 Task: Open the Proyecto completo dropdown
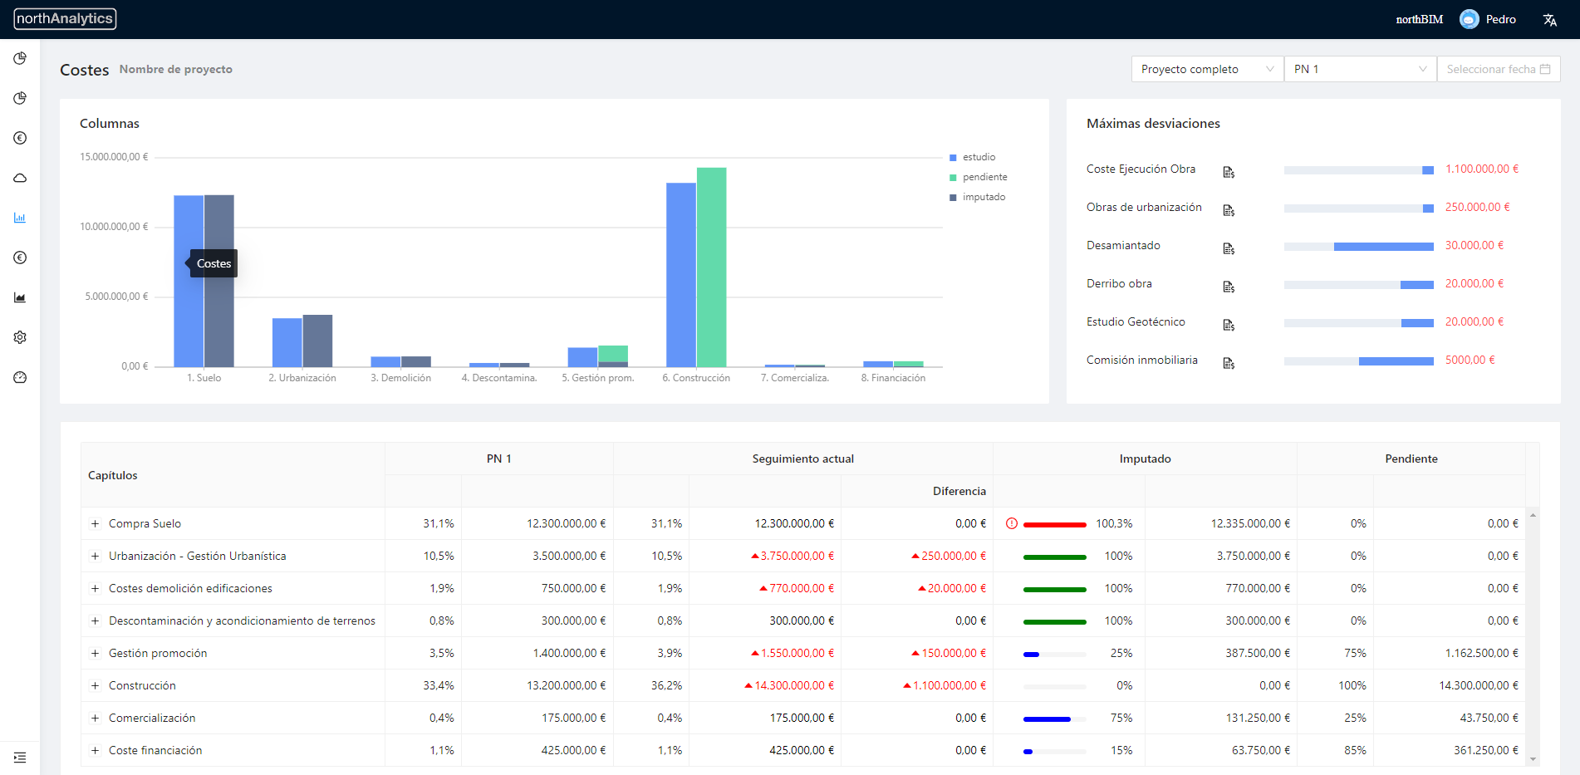[1207, 69]
